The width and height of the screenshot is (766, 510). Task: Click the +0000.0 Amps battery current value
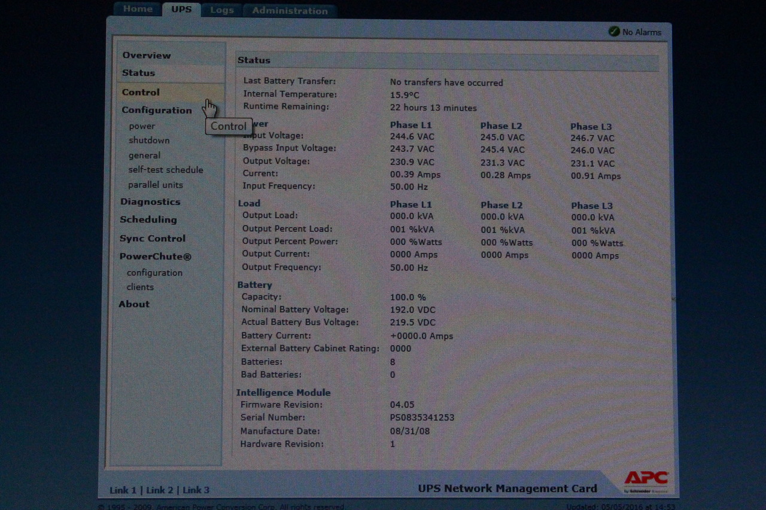pyautogui.click(x=421, y=336)
